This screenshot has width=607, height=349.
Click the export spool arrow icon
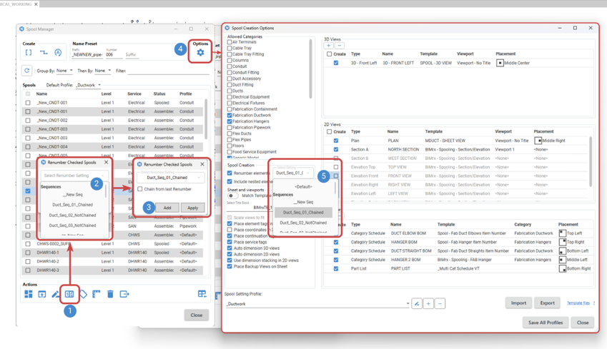pos(124,294)
